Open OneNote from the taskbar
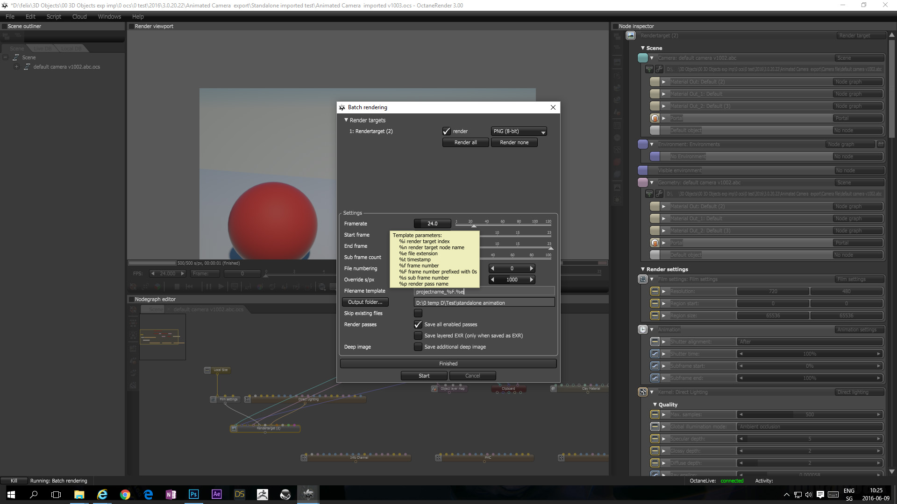Image resolution: width=897 pixels, height=504 pixels. pos(171,494)
